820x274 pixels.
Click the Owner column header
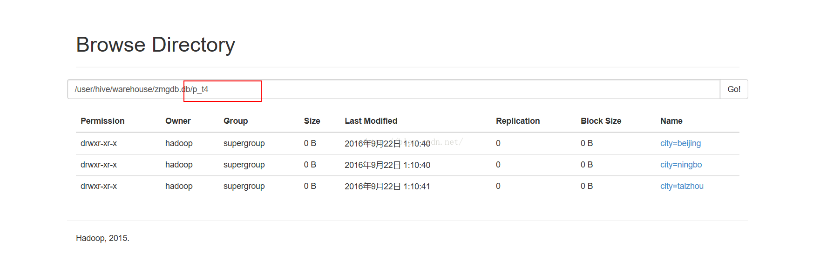178,121
